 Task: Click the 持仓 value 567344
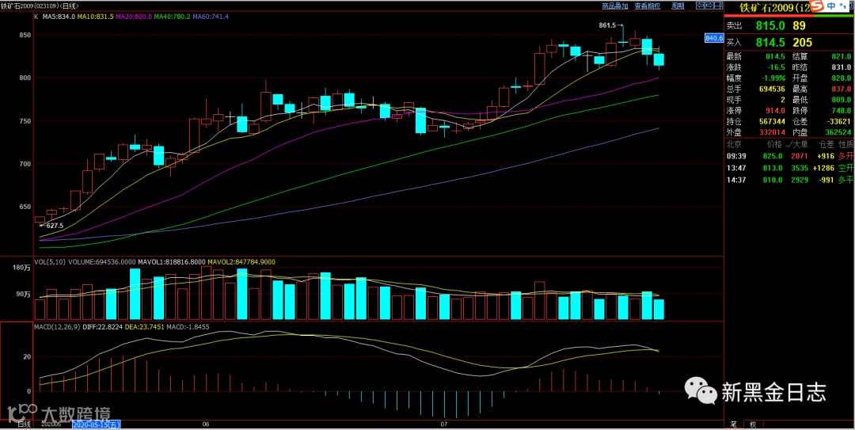772,121
